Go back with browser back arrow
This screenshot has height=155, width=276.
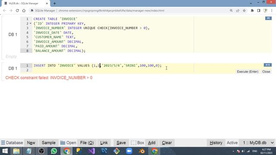coord(5,10)
